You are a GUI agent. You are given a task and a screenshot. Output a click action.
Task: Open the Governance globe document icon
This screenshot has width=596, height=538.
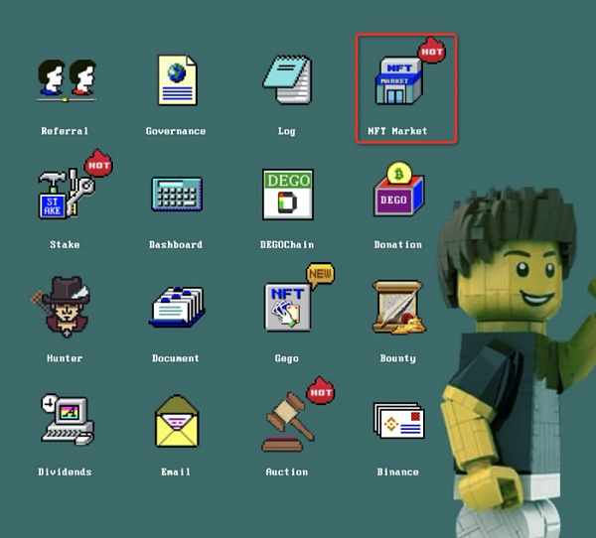176,80
